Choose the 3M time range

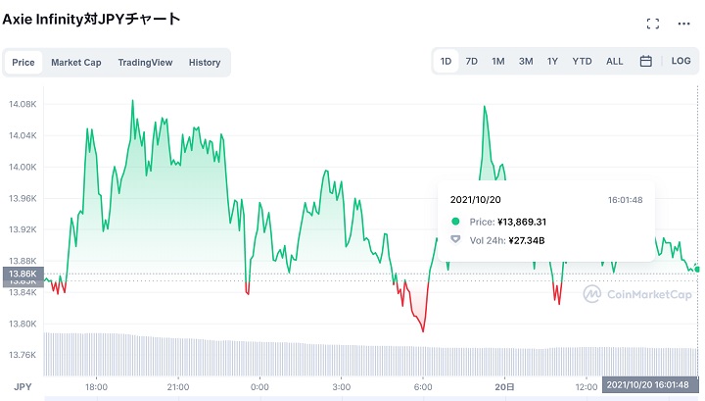point(526,61)
